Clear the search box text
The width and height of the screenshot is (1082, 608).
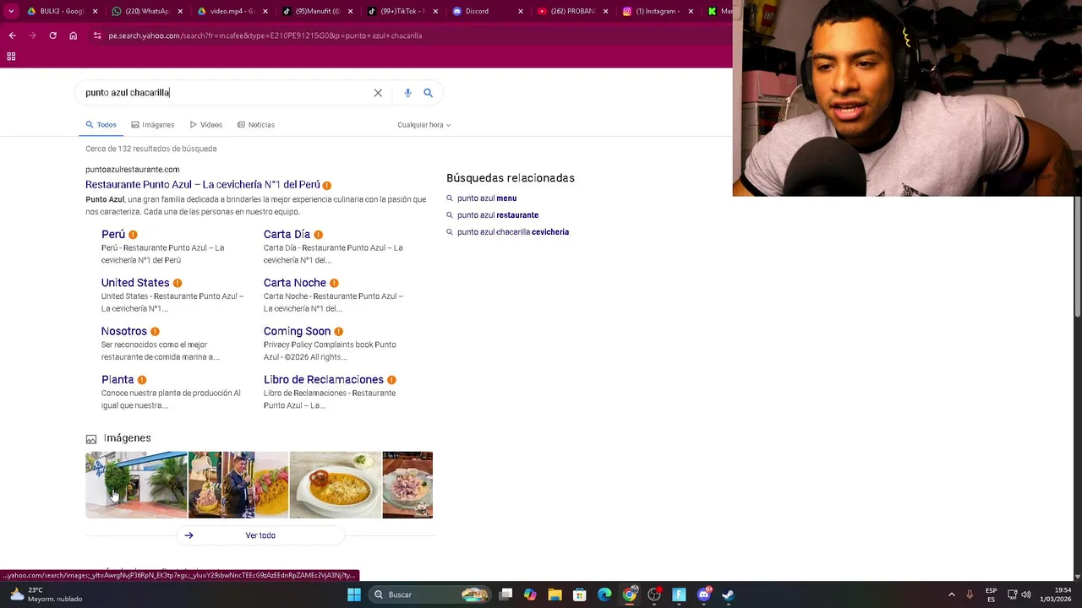(x=378, y=93)
